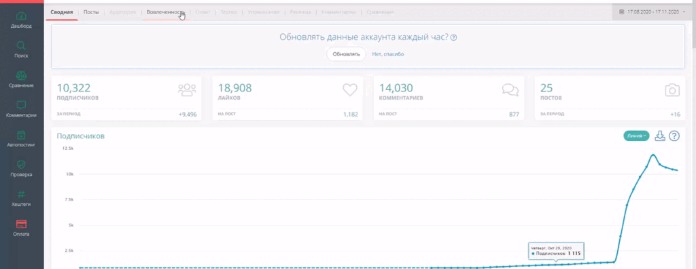Viewport: 696px width, 269px height.
Task: Open Хештеги hash icon in sidebar
Action: coord(21,194)
